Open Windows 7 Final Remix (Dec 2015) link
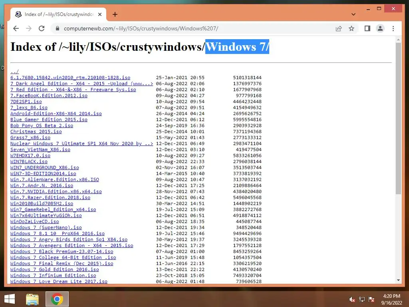 [x=62, y=264]
